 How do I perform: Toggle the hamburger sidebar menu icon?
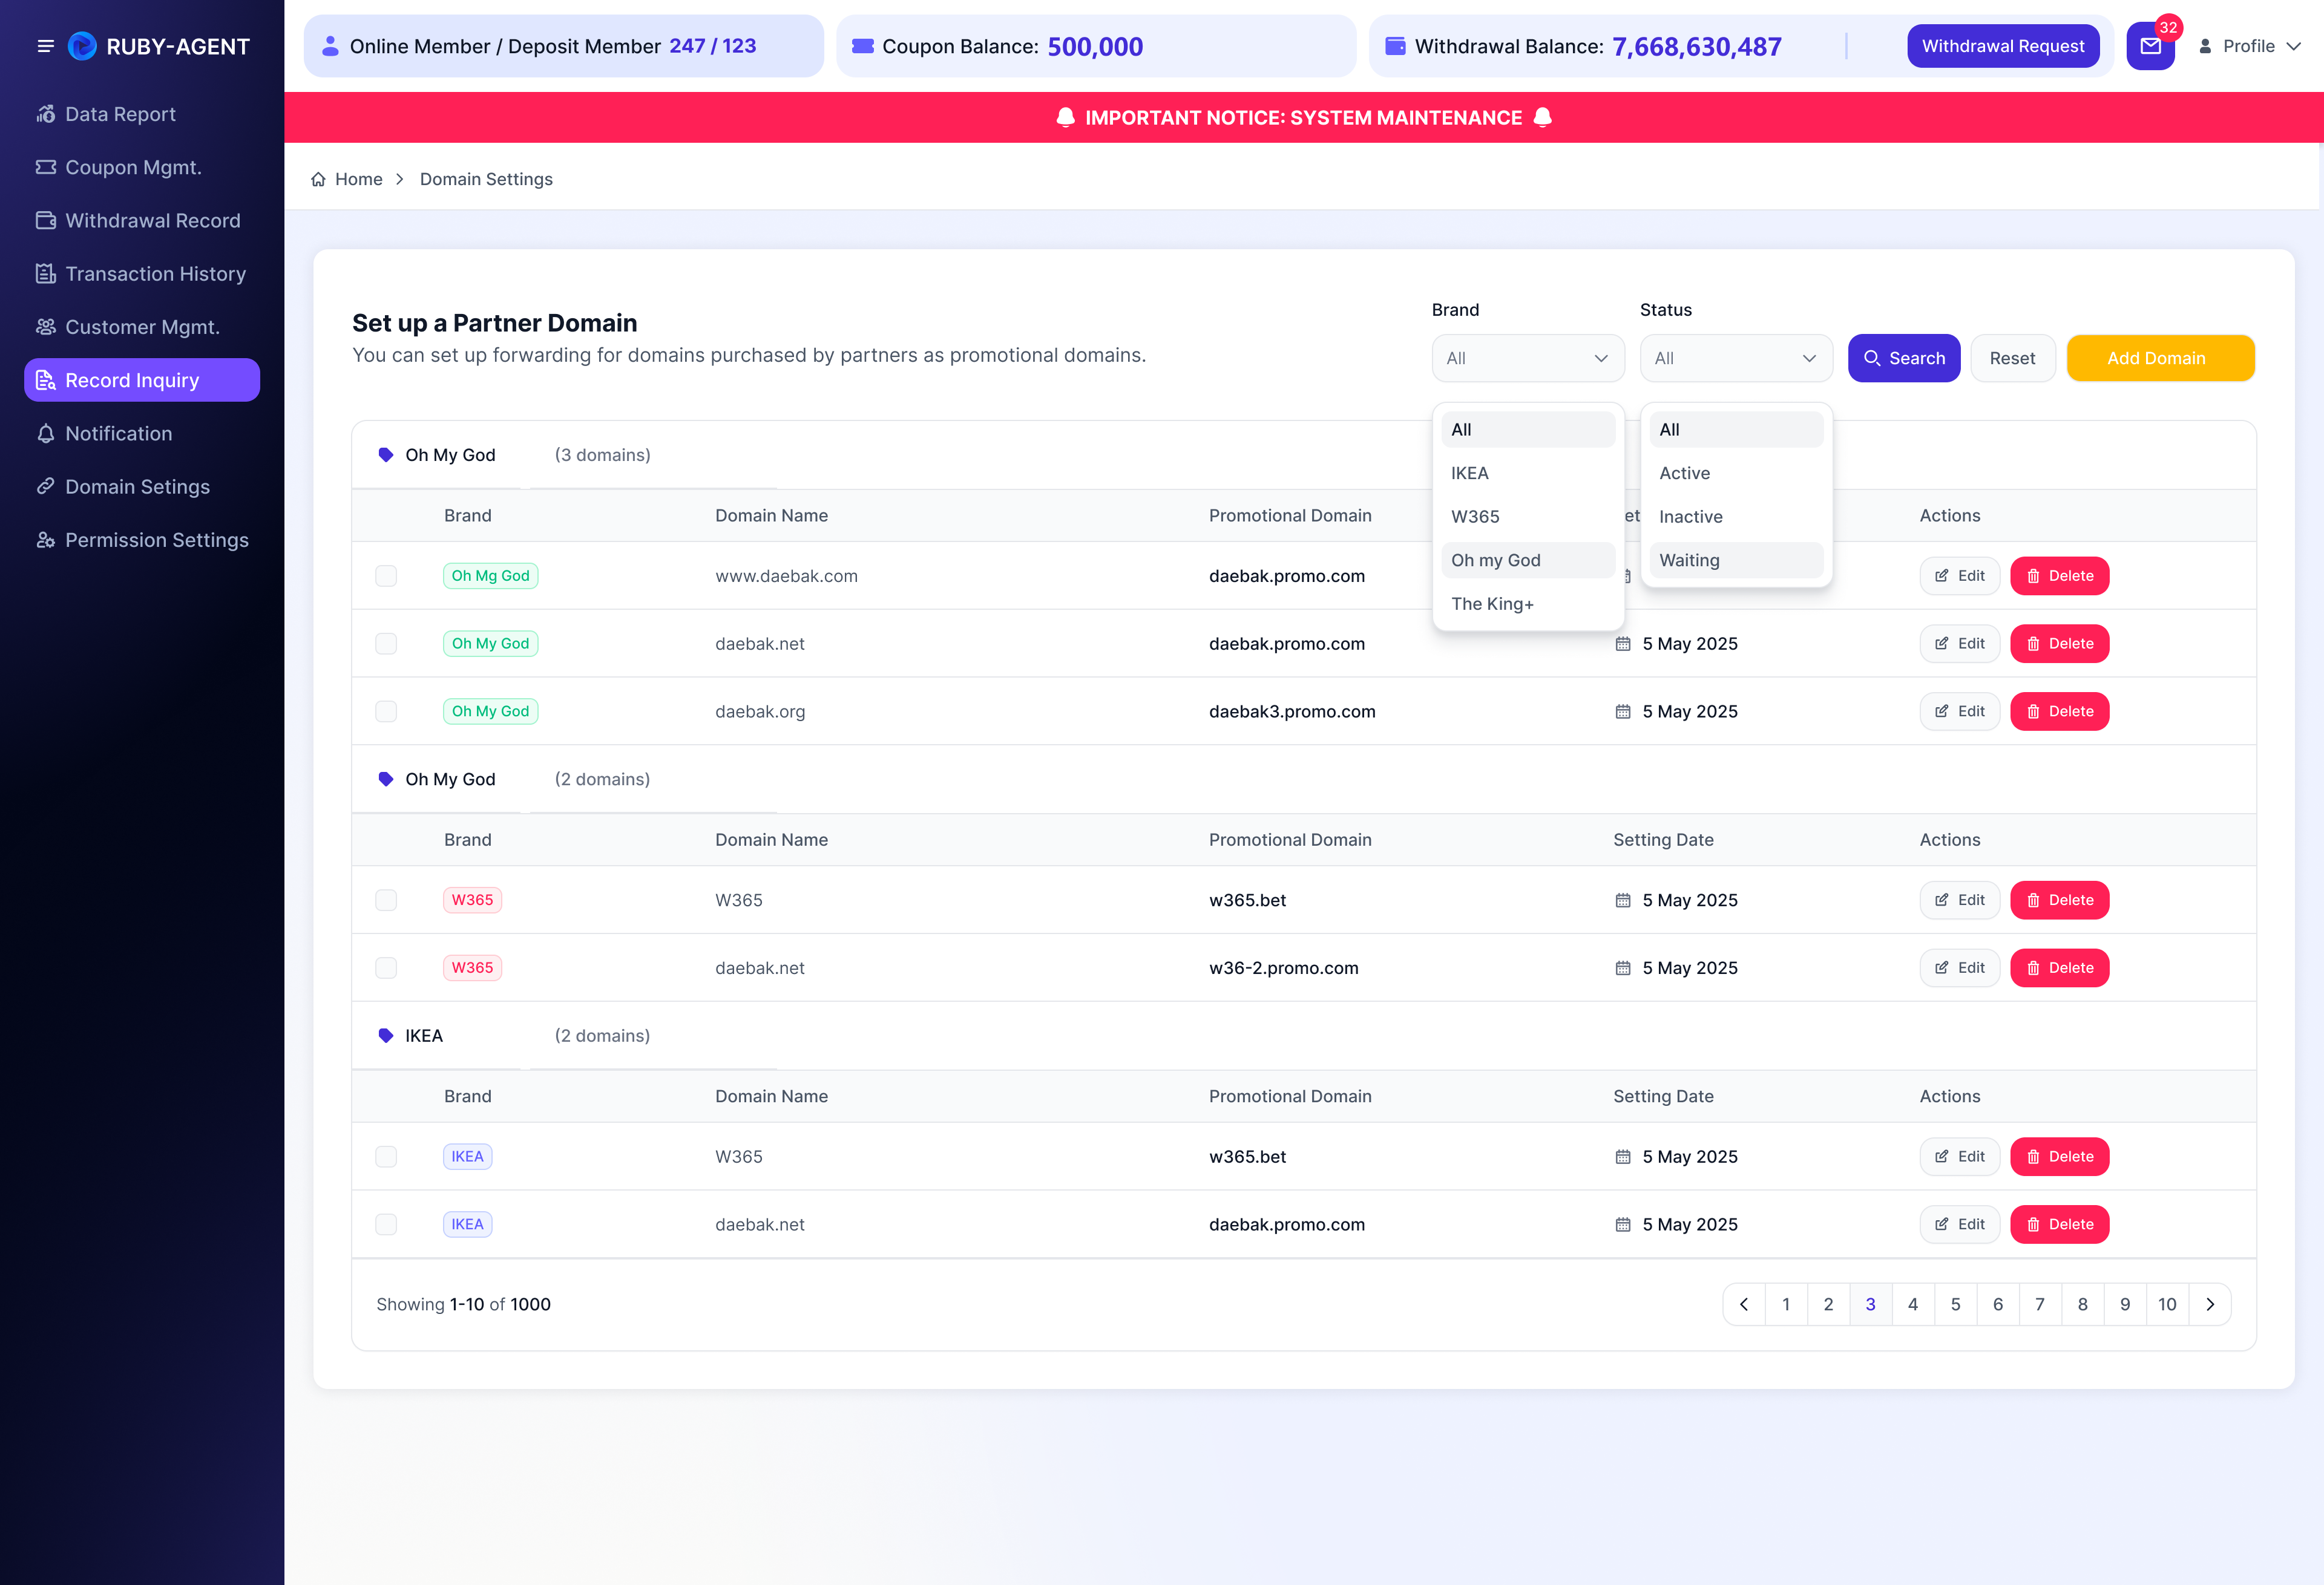pyautogui.click(x=45, y=46)
